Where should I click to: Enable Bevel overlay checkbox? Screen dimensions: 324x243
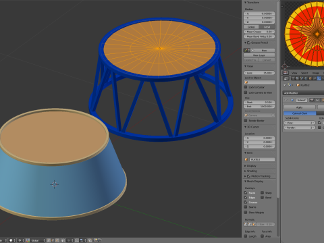pyautogui.click(x=262, y=197)
